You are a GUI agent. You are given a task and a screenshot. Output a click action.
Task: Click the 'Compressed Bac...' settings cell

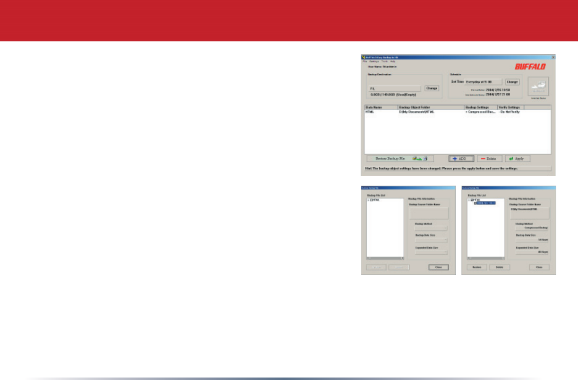click(480, 112)
